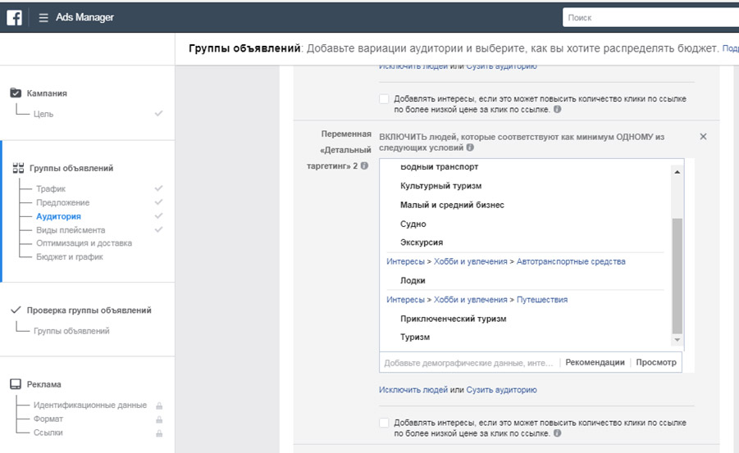The image size is (739, 453).
Task: Open the Рекомендации button
Action: (595, 362)
